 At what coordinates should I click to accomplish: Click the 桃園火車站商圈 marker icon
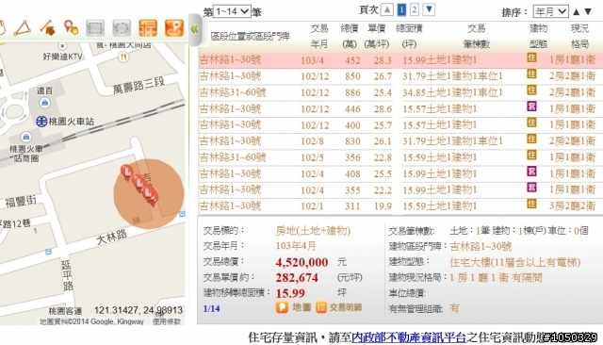click(x=25, y=136)
